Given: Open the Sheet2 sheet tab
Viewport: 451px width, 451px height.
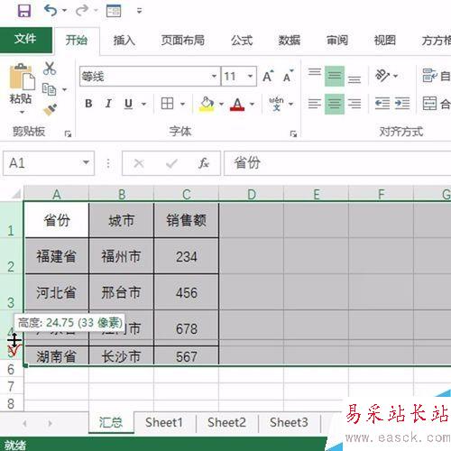Looking at the screenshot, I should click(x=226, y=422).
